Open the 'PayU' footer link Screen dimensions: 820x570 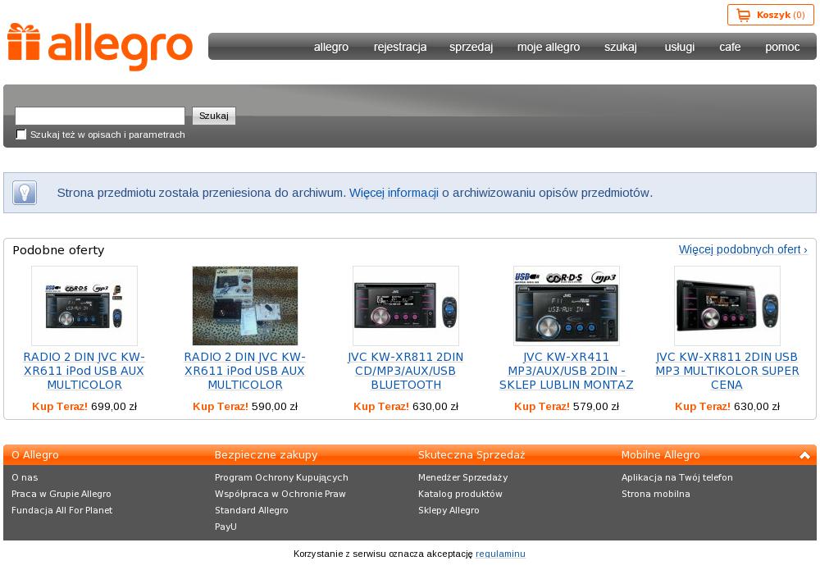[x=226, y=527]
